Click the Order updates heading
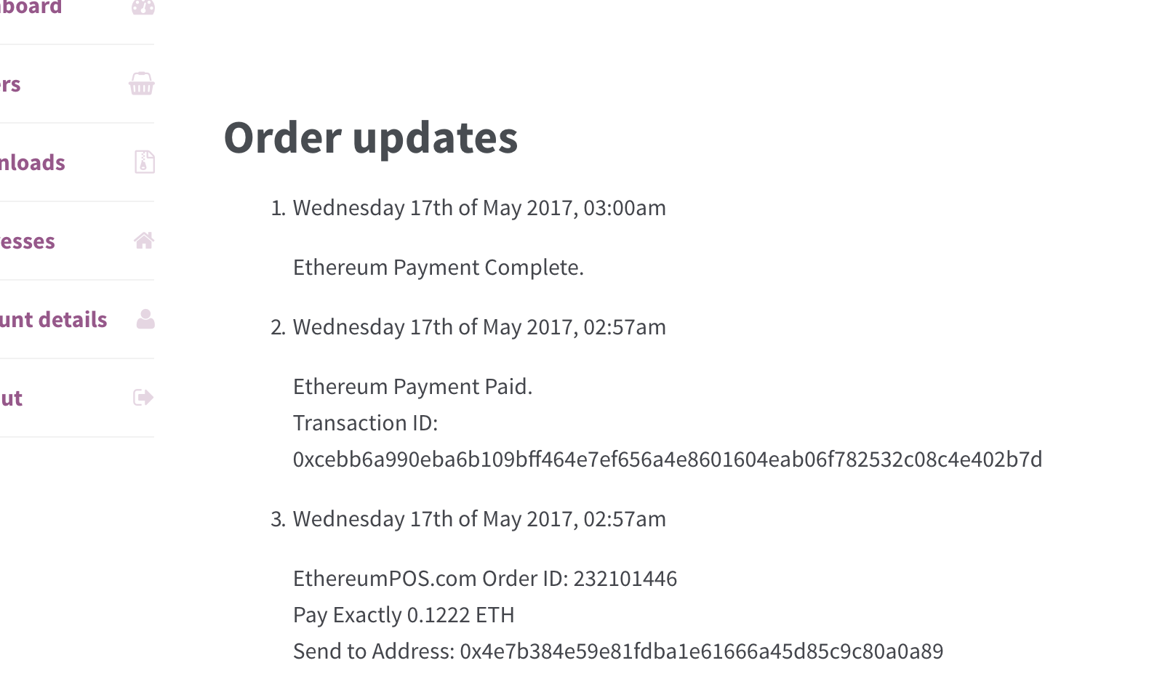This screenshot has width=1165, height=695. (371, 137)
